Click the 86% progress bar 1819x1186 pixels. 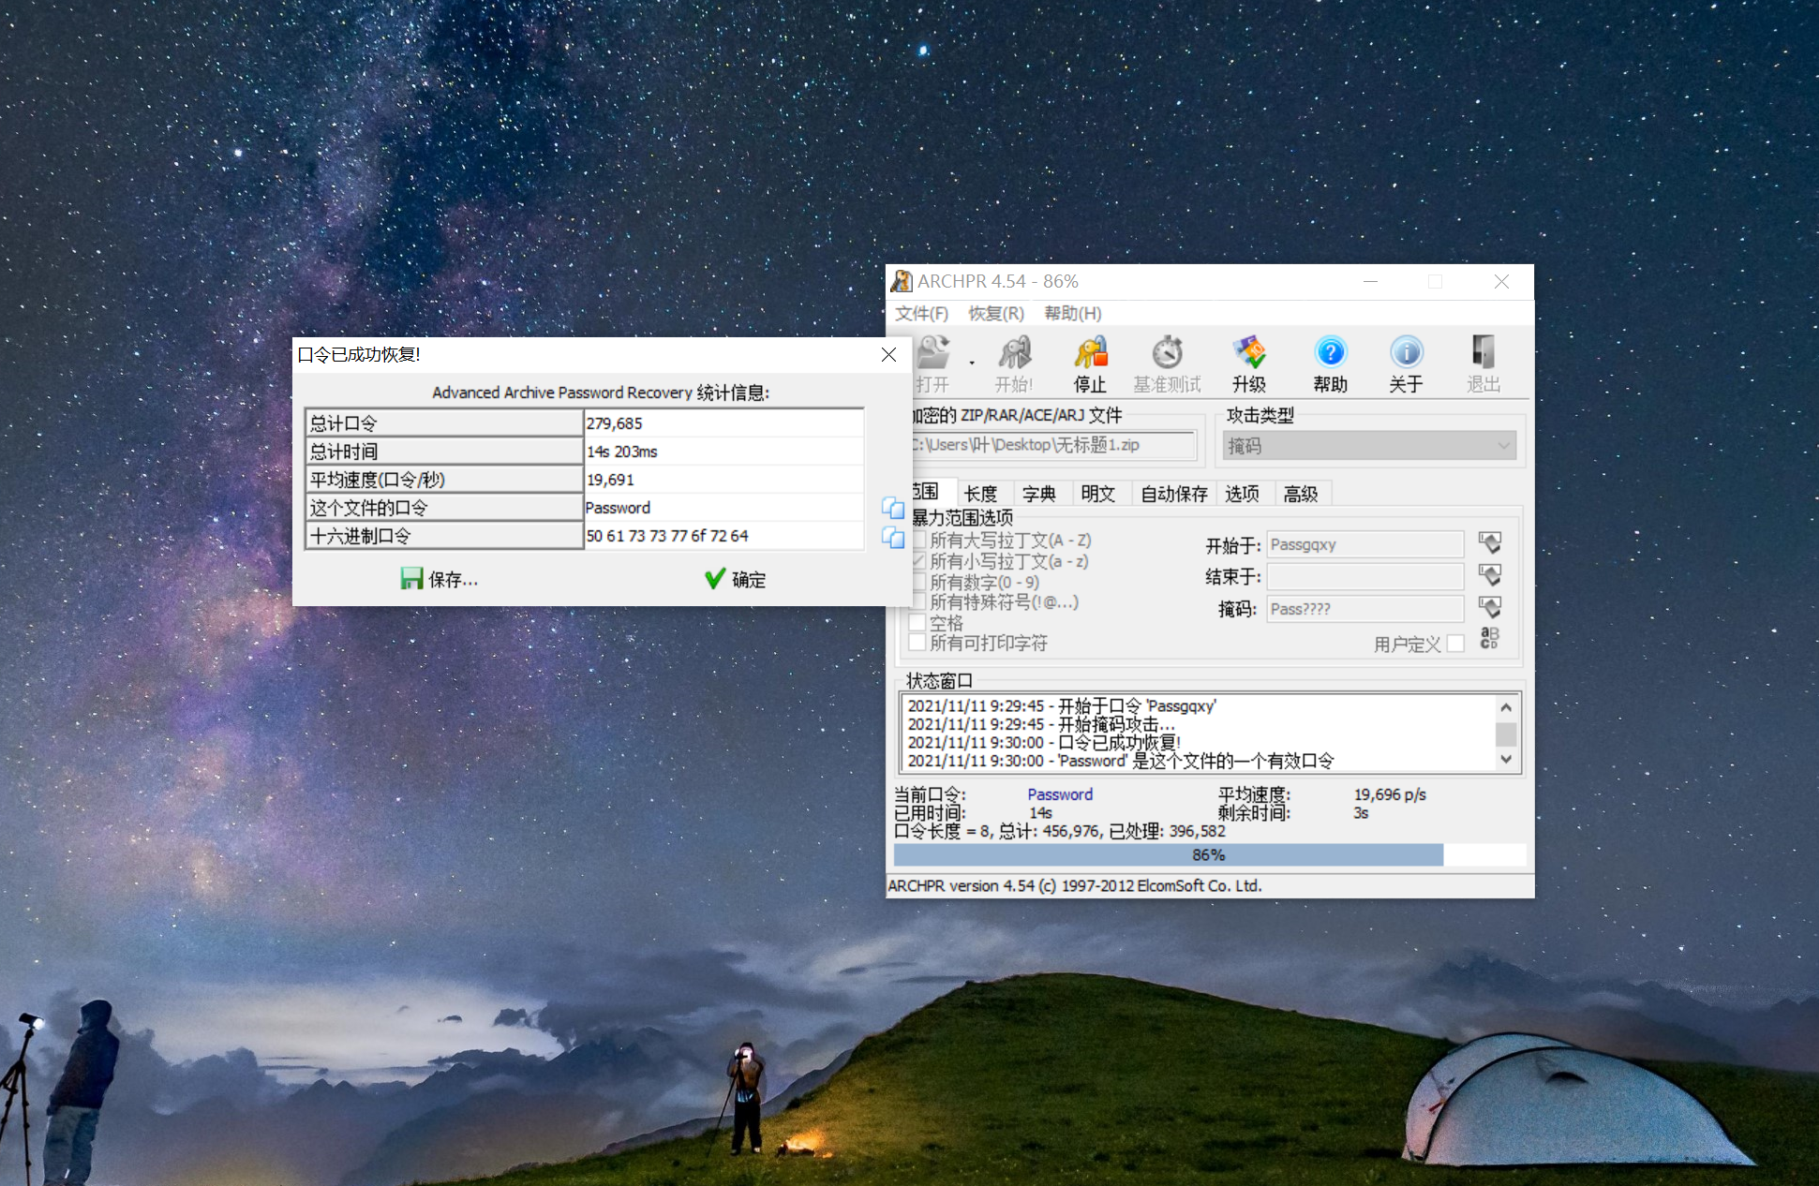(x=1209, y=854)
